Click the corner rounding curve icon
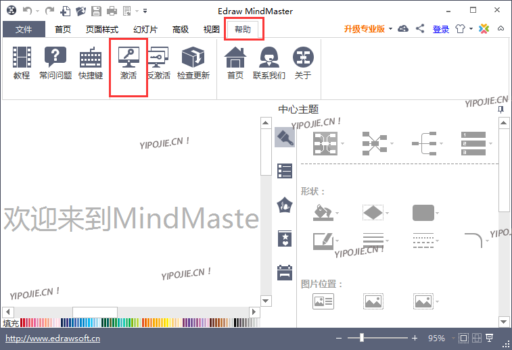Screen dimensions: 512x350 coord(473,241)
